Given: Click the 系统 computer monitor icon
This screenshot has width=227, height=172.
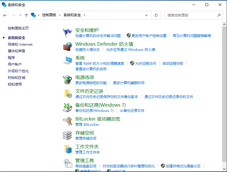Looking at the screenshot, I should coord(68,61).
